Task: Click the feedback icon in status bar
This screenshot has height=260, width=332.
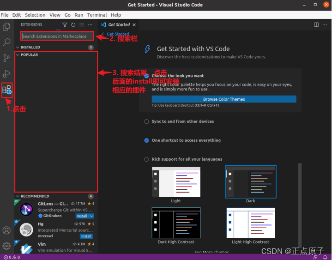Action: [x=315, y=257]
